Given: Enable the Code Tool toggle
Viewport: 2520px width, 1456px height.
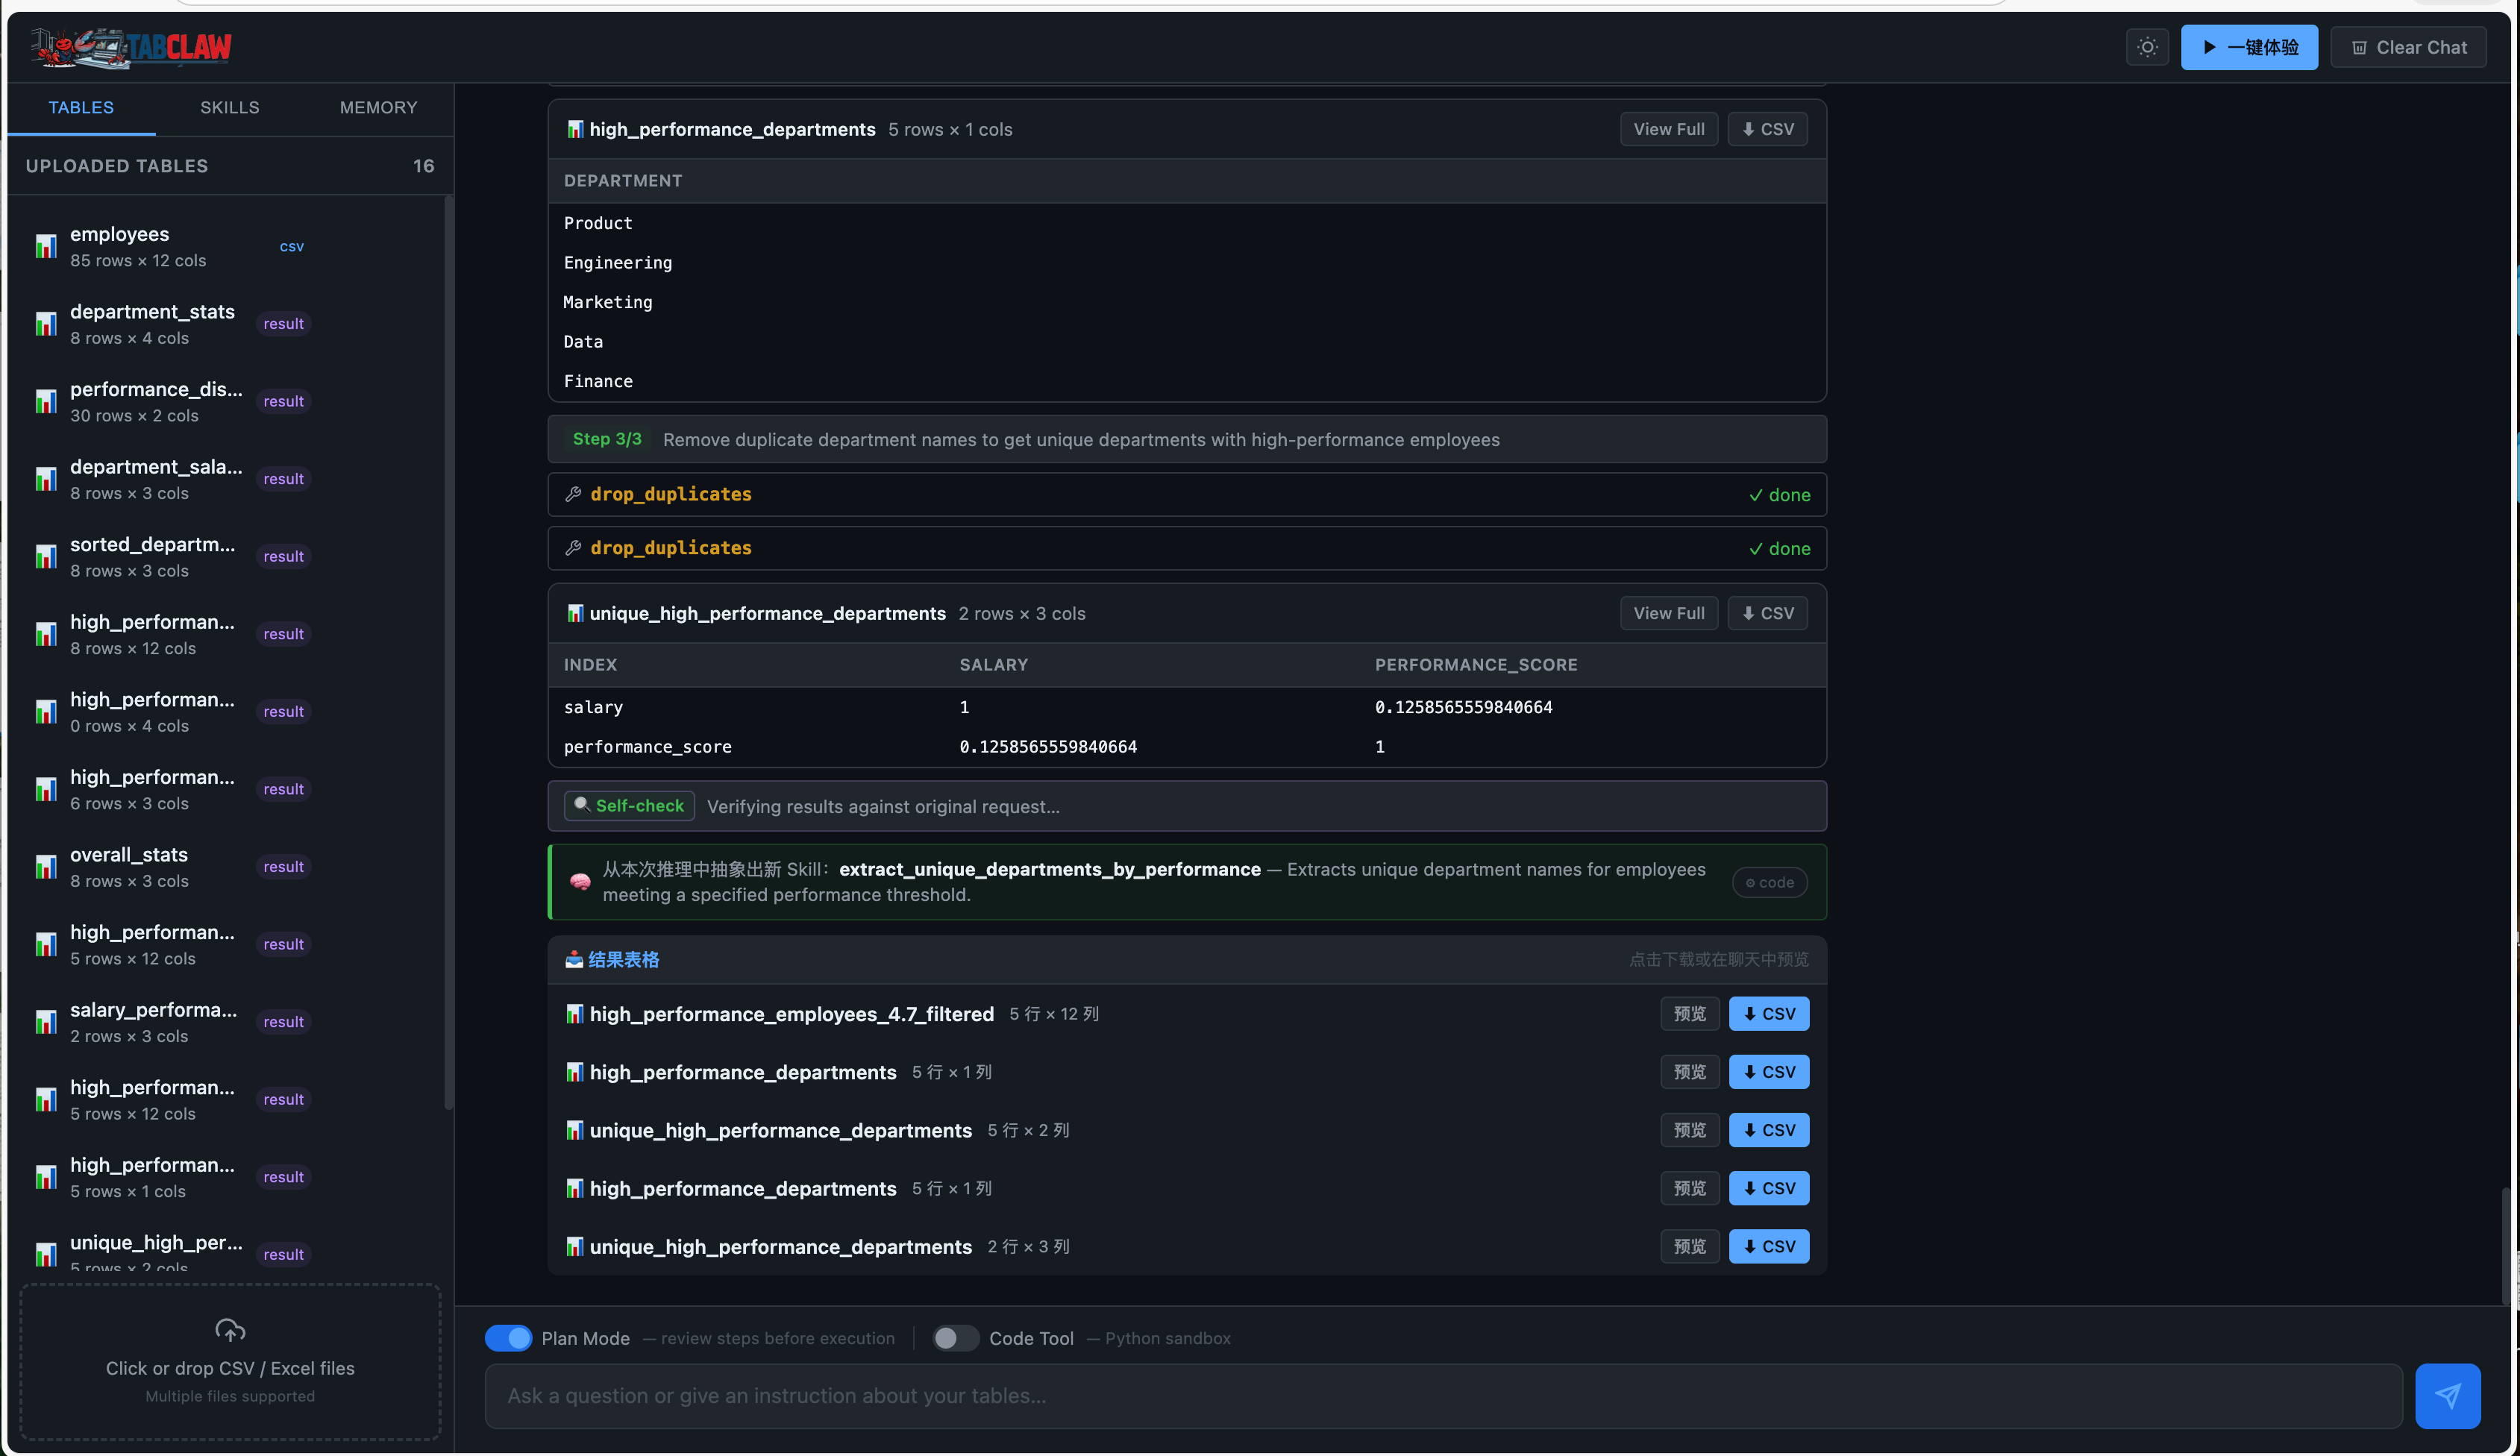Looking at the screenshot, I should point(955,1338).
